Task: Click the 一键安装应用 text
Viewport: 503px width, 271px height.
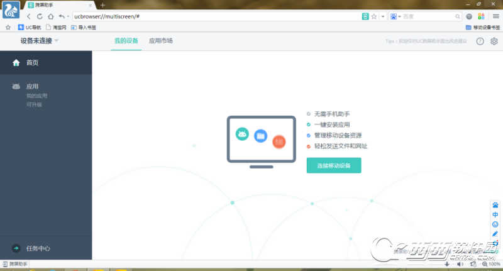Action: point(332,124)
